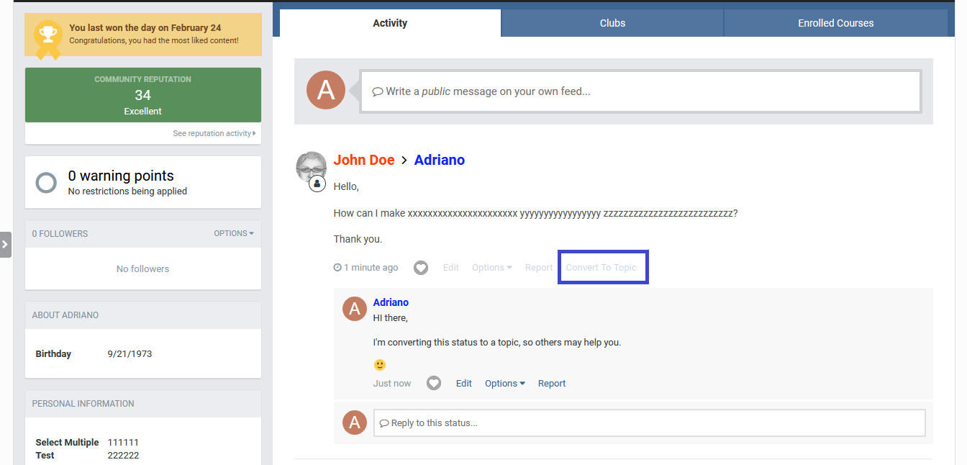Click the warning points circle icon
Screen dimensions: 967x465
coord(46,183)
